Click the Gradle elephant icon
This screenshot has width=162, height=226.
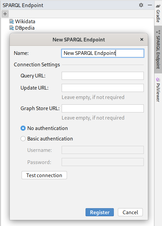(158, 6)
